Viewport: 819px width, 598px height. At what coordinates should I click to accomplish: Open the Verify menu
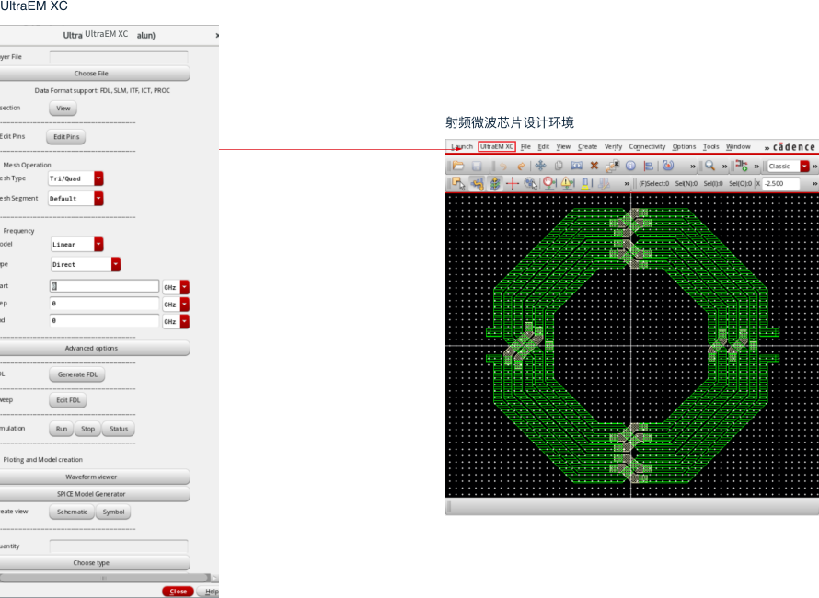coord(613,147)
